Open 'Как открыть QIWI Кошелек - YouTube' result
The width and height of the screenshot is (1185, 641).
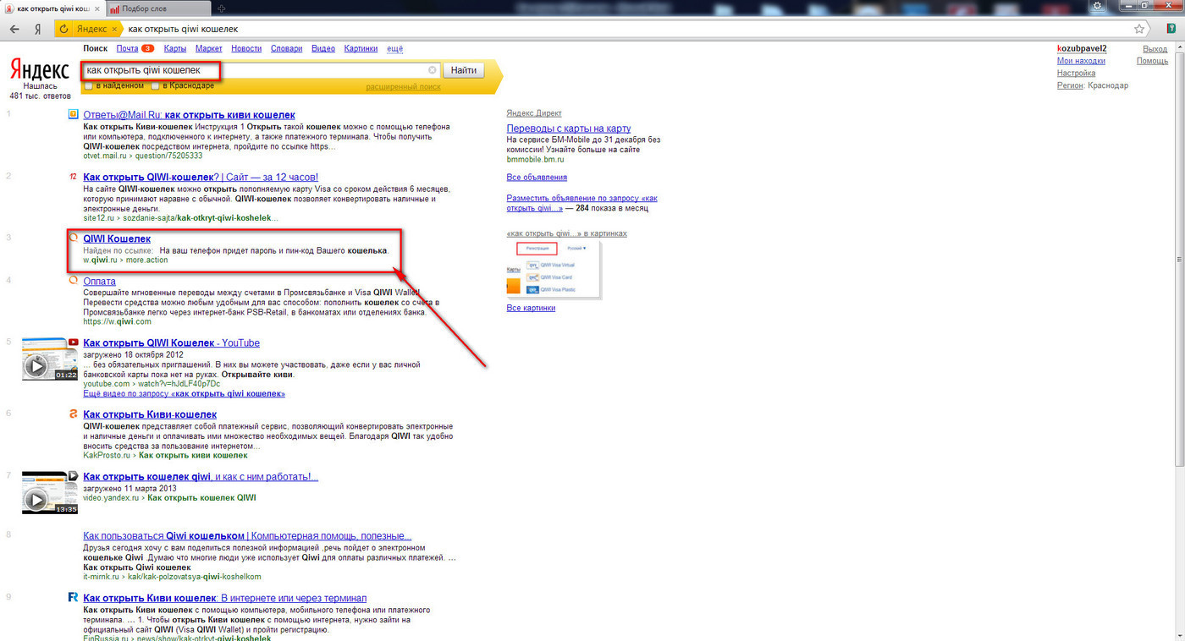171,342
